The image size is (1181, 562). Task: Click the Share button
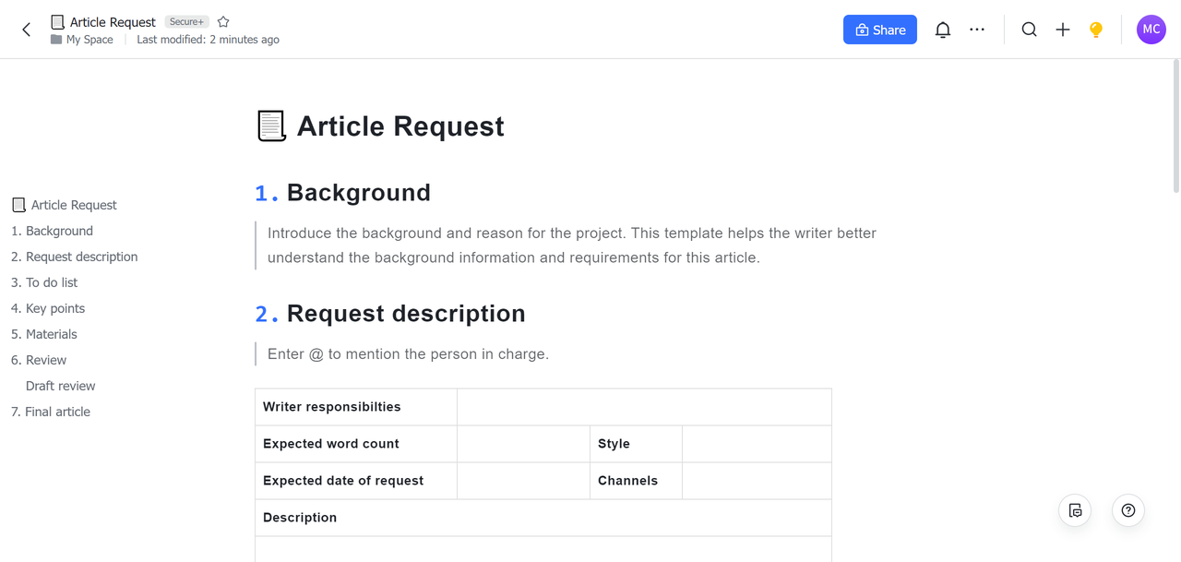point(879,30)
